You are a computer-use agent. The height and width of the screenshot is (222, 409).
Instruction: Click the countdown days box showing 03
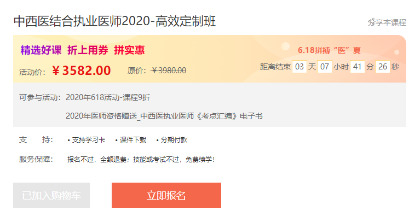tap(299, 67)
